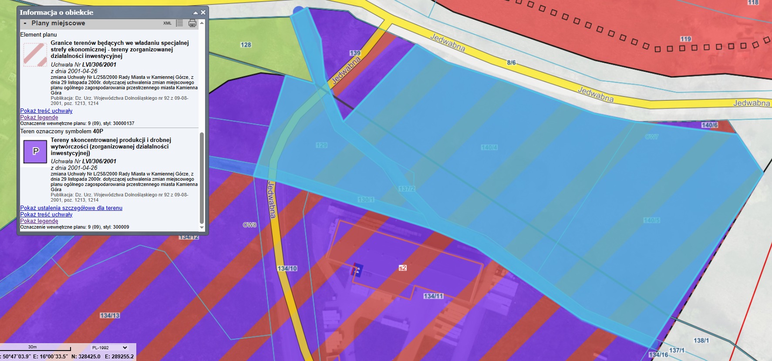Viewport: 772px width, 361px height.
Task: Roll up the Informacja o obiekcie panel
Action: pyautogui.click(x=196, y=13)
